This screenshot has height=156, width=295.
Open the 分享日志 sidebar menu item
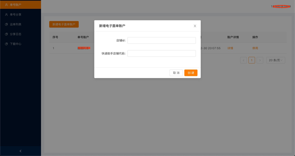pos(20,34)
